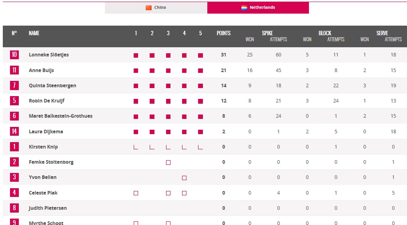Click Laura Dijkema's number 14 badge
Viewport: 407px width, 225px height.
pos(14,131)
